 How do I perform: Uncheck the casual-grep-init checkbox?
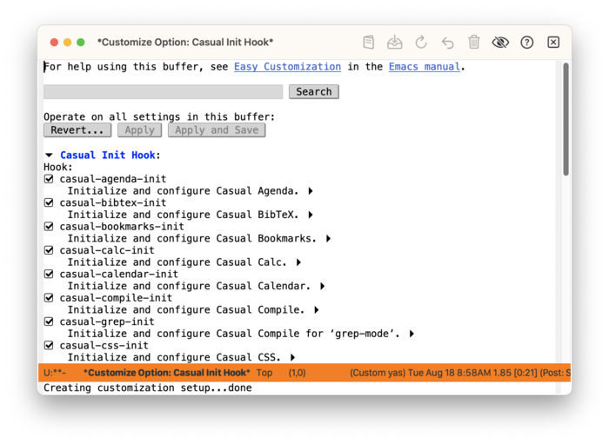49,321
